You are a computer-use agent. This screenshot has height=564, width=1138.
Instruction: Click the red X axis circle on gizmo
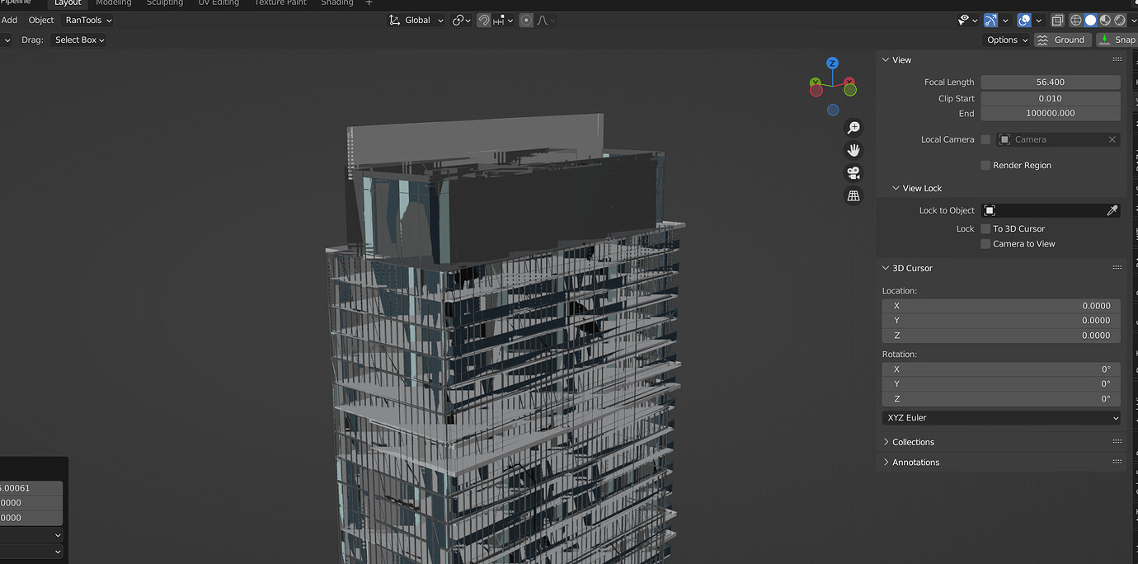[x=849, y=82]
